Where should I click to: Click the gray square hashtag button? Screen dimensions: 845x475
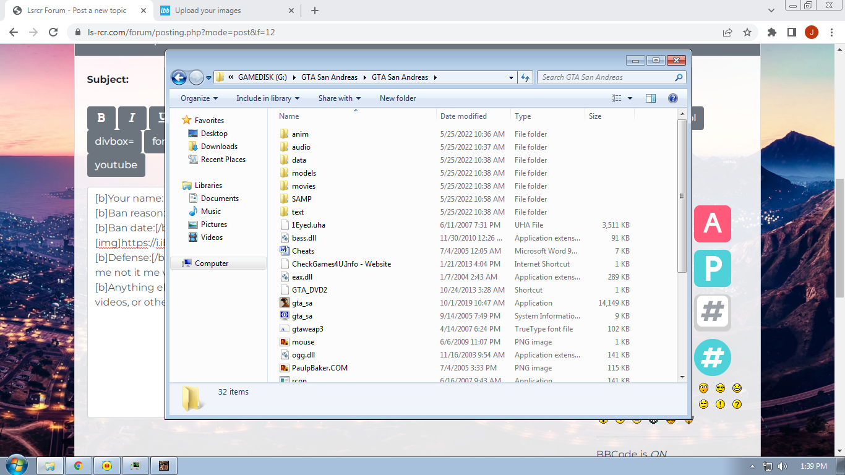pos(713,313)
